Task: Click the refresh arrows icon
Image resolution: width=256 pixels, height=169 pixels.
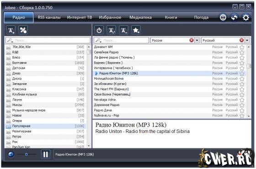Action: [x=234, y=17]
